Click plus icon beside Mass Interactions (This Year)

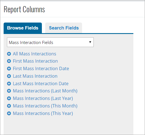point(9,113)
